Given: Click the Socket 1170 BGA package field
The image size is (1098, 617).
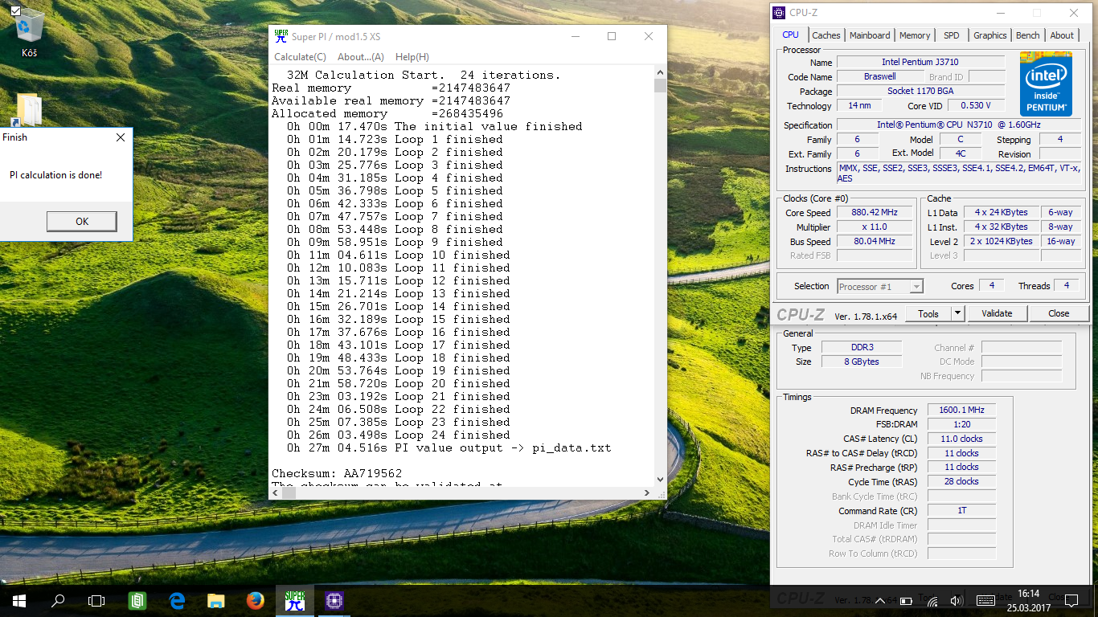Looking at the screenshot, I should (x=920, y=91).
